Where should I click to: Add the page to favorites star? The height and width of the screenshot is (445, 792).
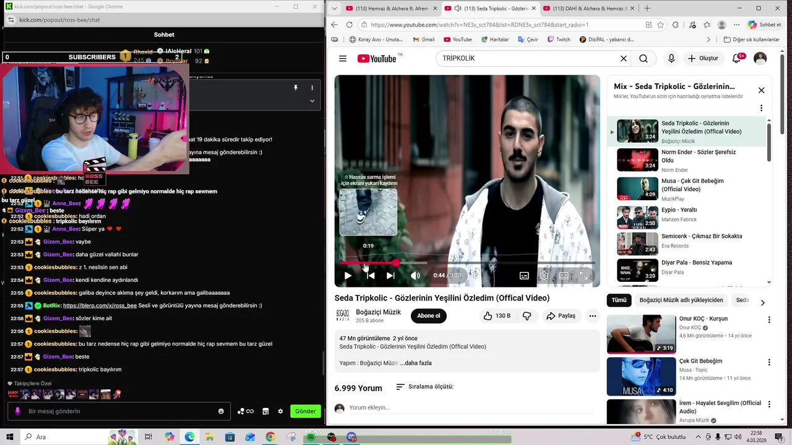click(x=661, y=25)
